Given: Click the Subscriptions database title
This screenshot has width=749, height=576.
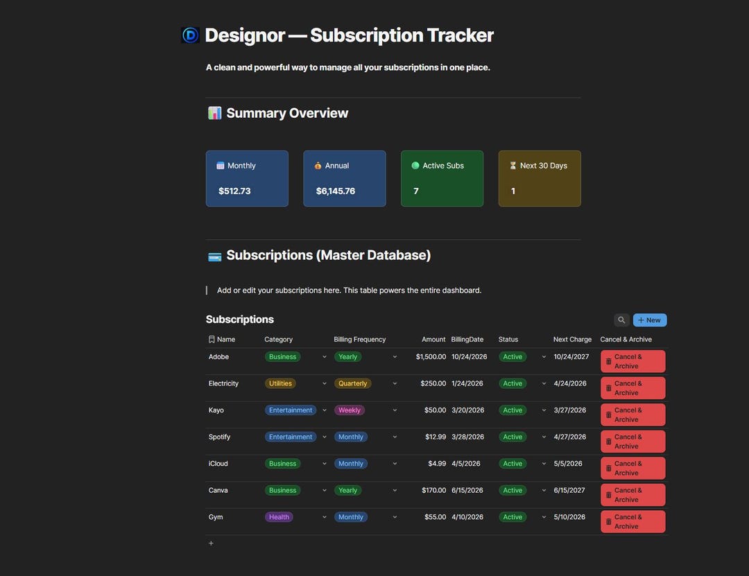Looking at the screenshot, I should tap(240, 320).
